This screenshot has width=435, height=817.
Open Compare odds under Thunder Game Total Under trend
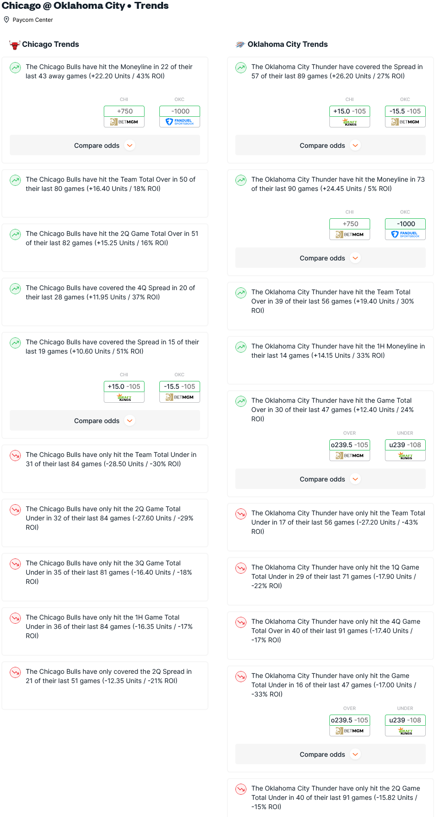[330, 754]
